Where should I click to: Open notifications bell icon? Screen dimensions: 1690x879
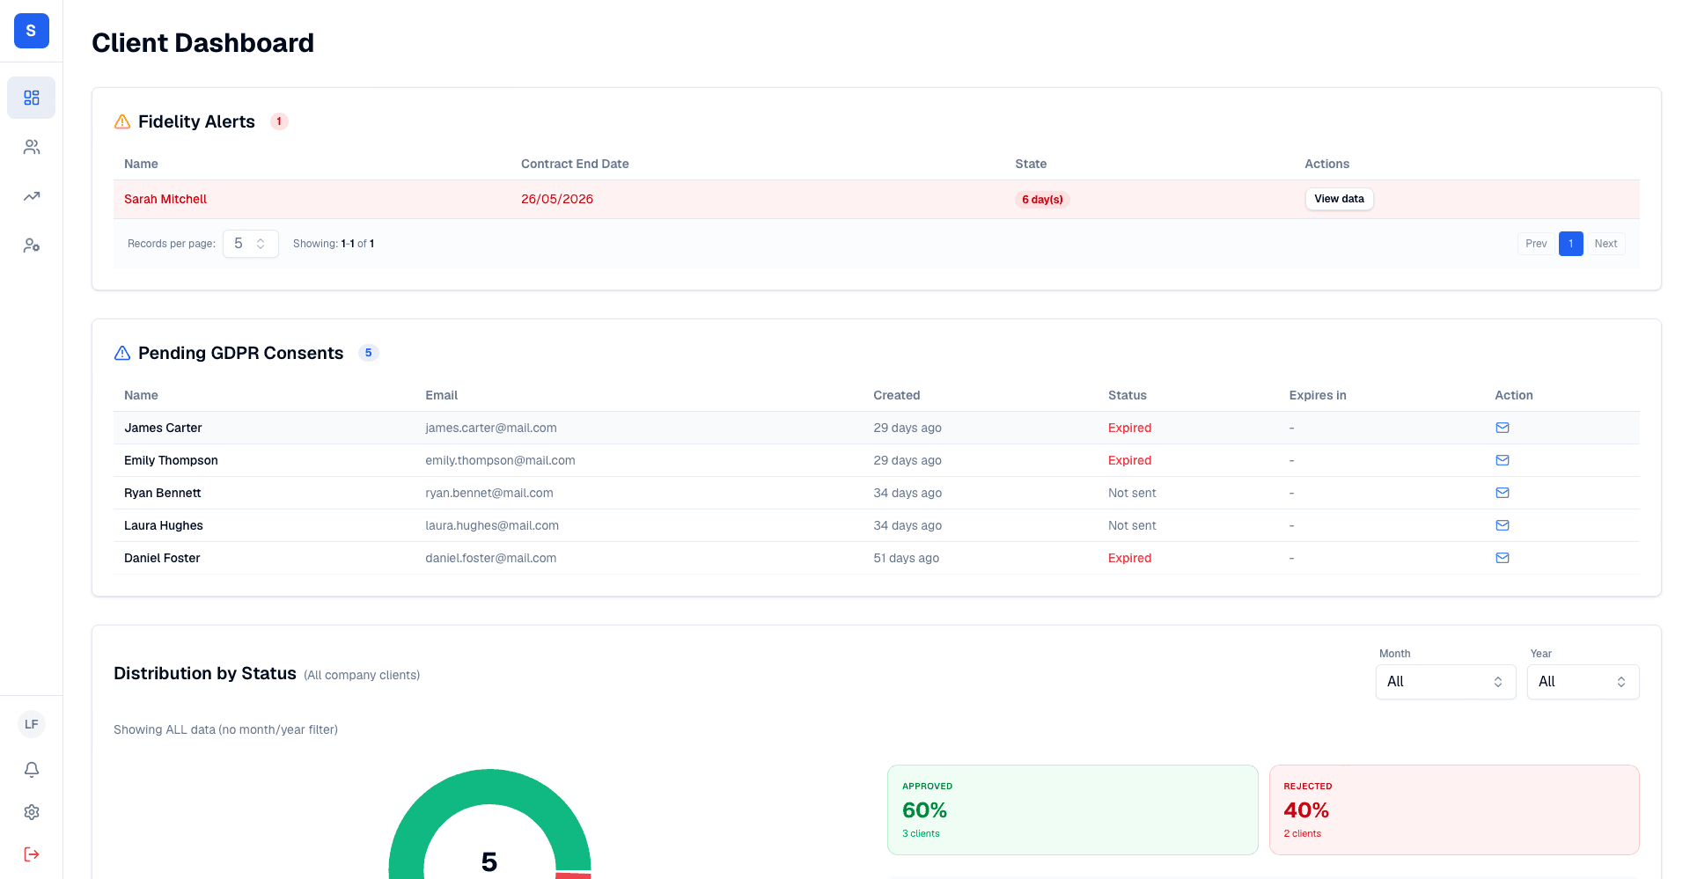tap(32, 770)
